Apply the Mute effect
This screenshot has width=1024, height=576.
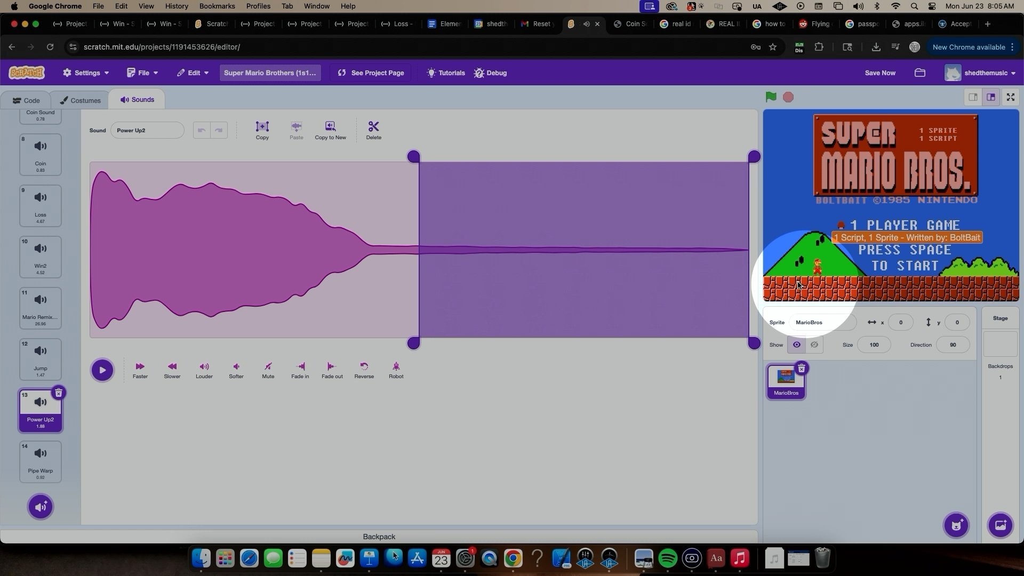[268, 370]
